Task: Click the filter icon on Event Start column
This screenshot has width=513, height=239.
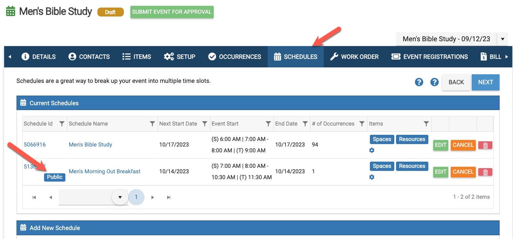Action: click(268, 124)
